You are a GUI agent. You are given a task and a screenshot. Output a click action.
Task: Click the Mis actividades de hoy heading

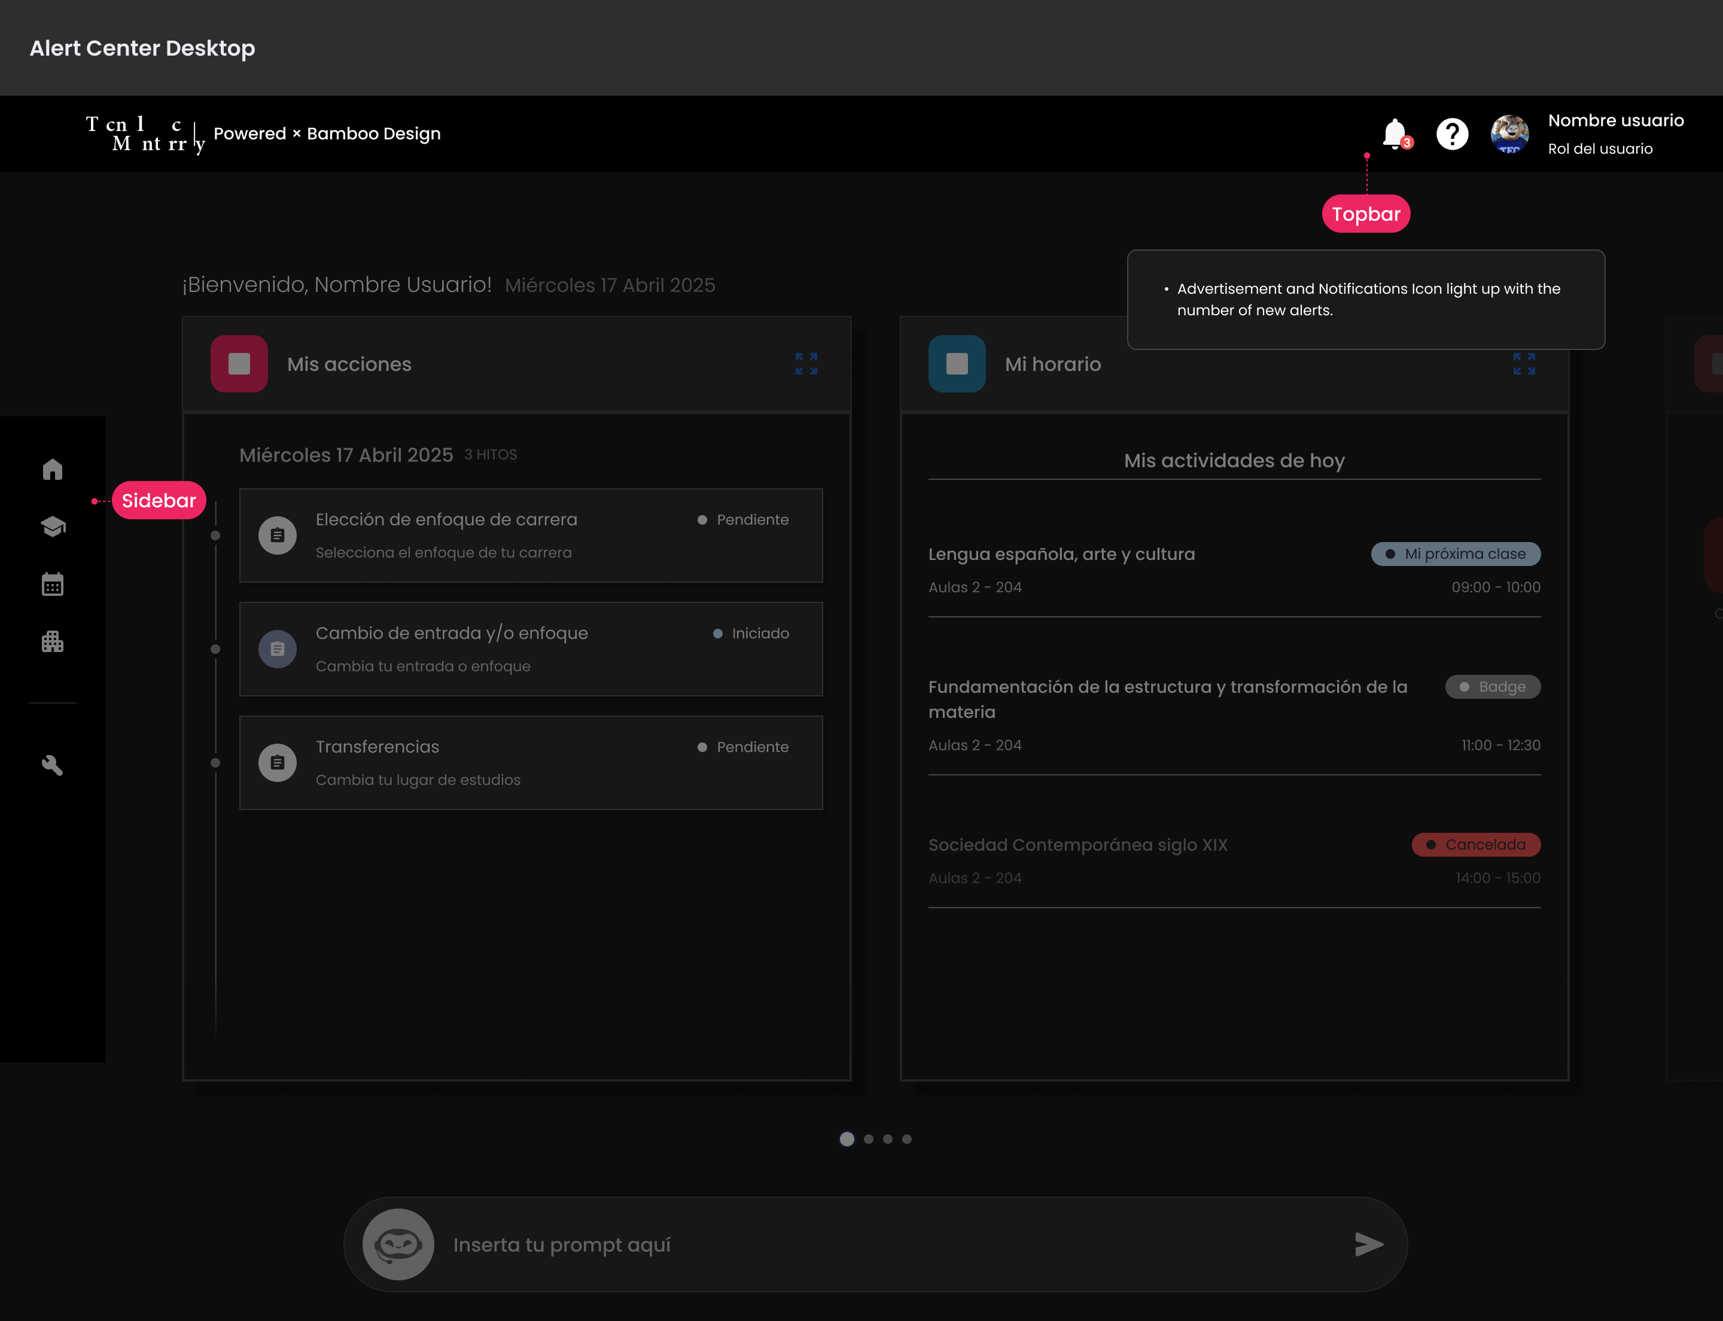pos(1235,461)
